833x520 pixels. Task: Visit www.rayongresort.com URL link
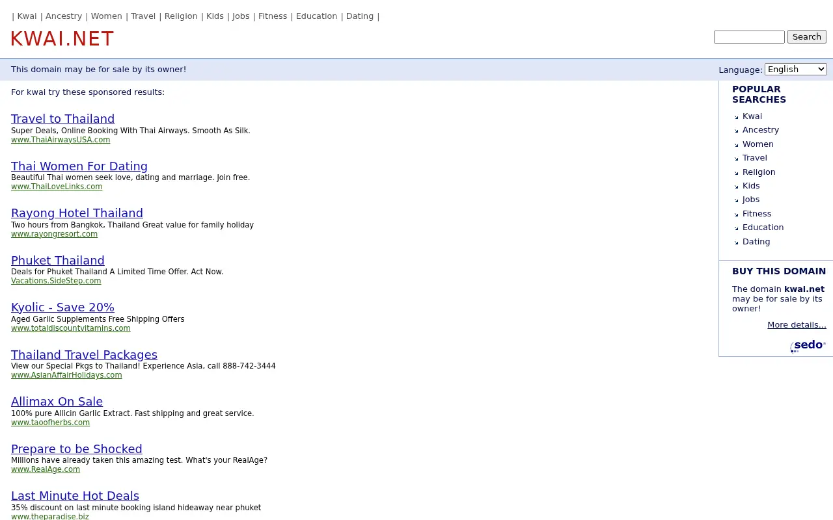click(54, 234)
